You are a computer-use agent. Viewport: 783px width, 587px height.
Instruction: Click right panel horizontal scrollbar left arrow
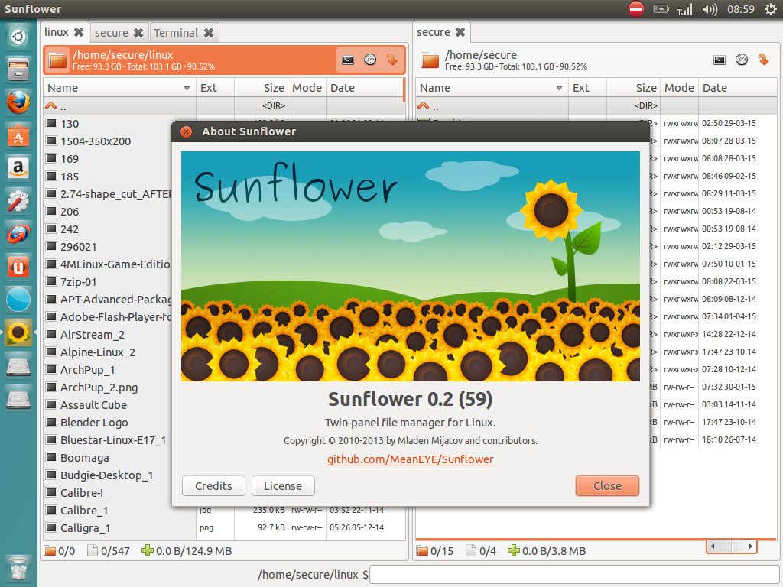pos(713,546)
